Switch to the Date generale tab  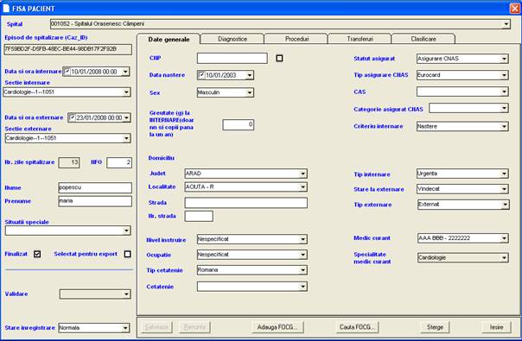pos(169,39)
